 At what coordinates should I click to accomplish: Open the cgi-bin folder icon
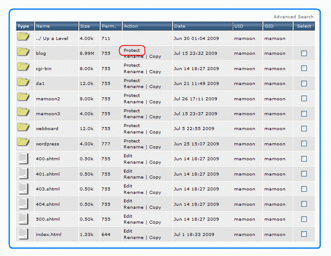click(23, 67)
